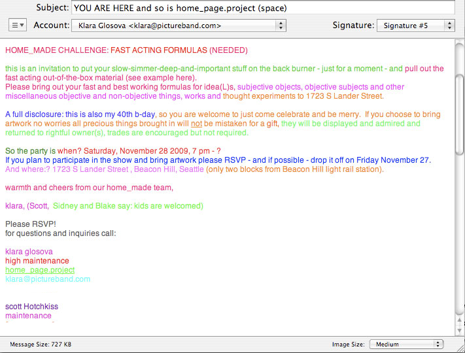Click the "scott Hotchkiss" signature name
Viewport: 465px width, 353px height.
33,307
